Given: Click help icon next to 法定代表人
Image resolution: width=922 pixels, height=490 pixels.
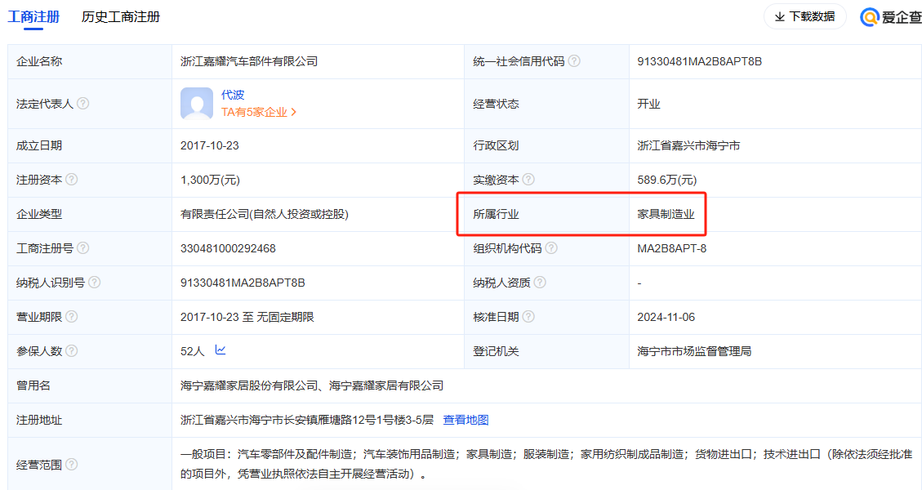Looking at the screenshot, I should pyautogui.click(x=82, y=104).
